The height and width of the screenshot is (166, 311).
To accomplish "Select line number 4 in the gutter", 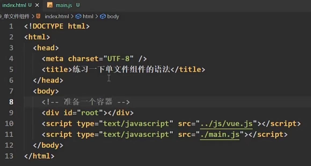I will (11, 59).
